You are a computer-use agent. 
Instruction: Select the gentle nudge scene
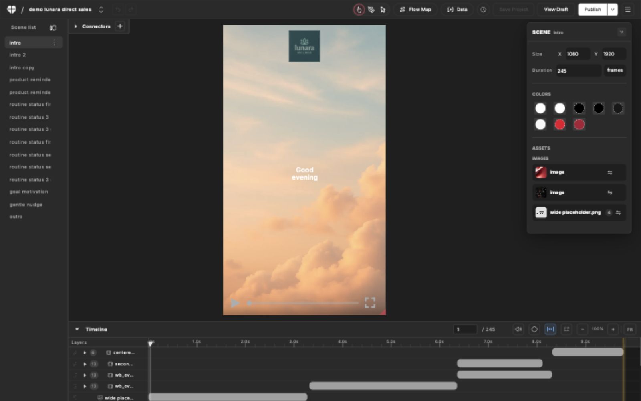pos(26,205)
